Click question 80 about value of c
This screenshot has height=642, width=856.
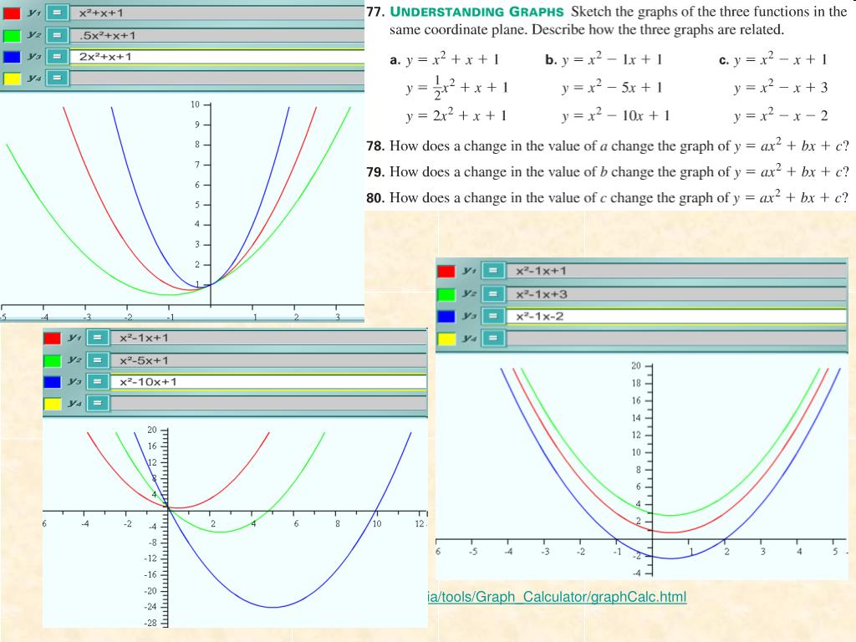(x=608, y=197)
